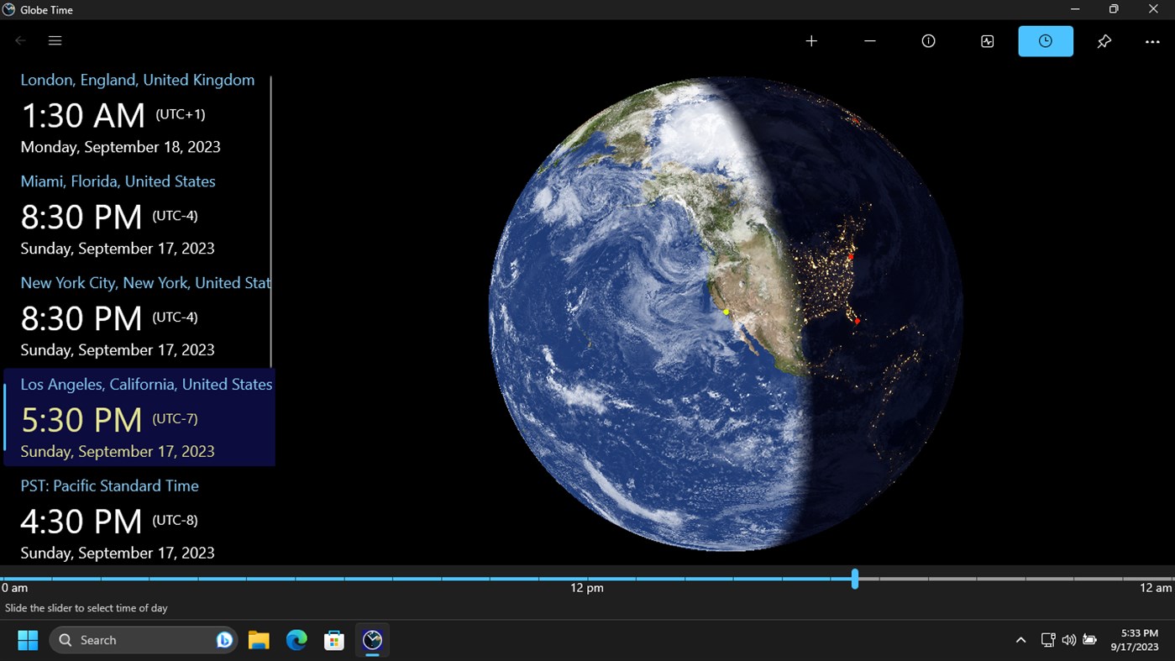Click the "12 am" label at slider end
Screen dimensions: 1175x661
point(1156,588)
